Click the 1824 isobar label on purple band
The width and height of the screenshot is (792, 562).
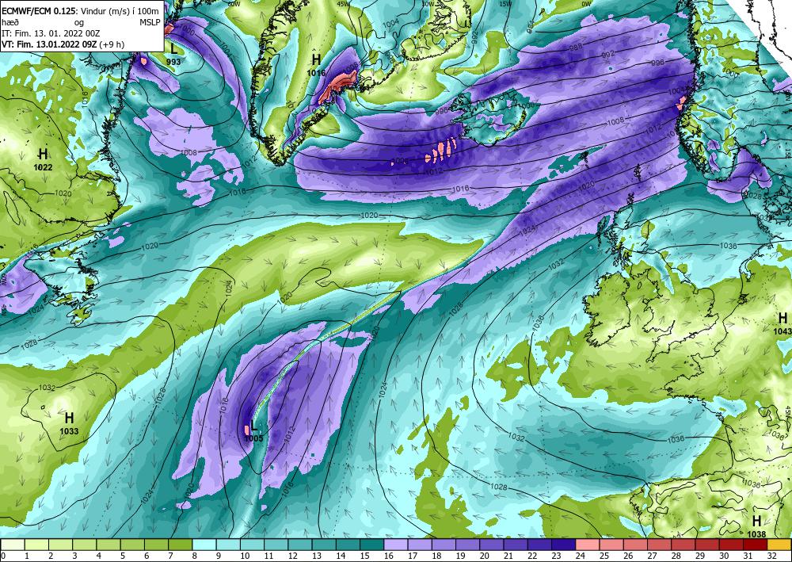tap(527, 229)
